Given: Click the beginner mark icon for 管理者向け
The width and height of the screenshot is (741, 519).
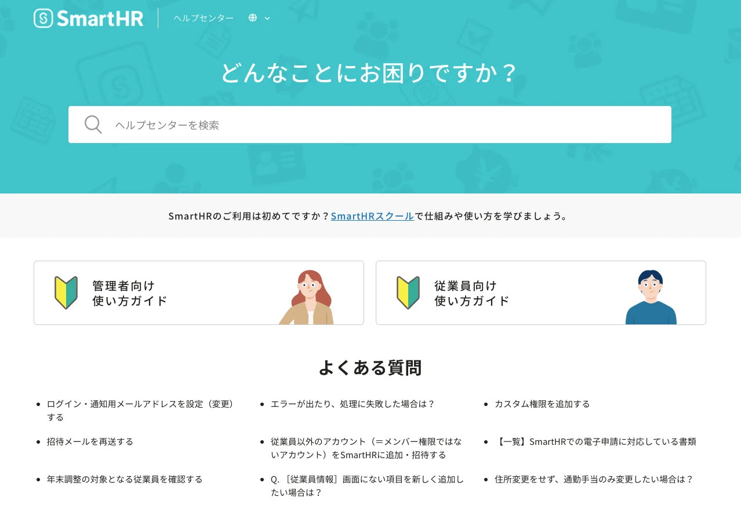Looking at the screenshot, I should pos(66,293).
